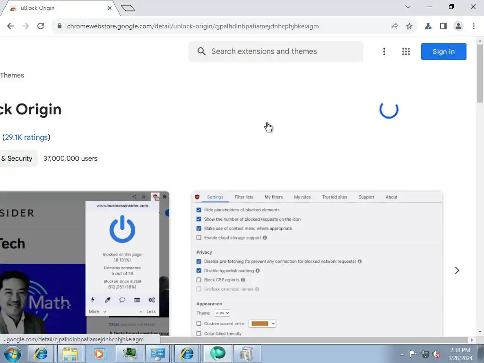This screenshot has width=484, height=363.
Task: Launch Windows Explorer from the taskbar
Action: pyautogui.click(x=70, y=354)
